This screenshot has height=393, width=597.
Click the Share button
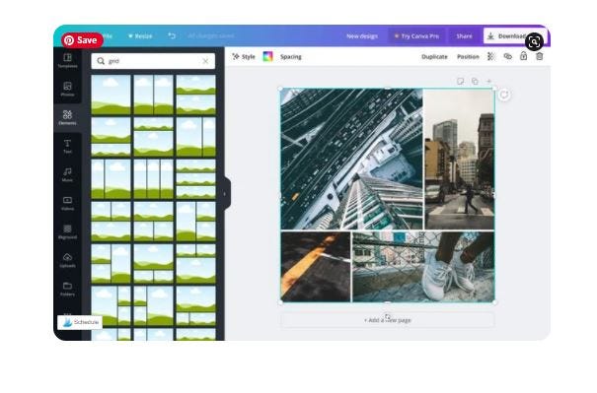[464, 36]
